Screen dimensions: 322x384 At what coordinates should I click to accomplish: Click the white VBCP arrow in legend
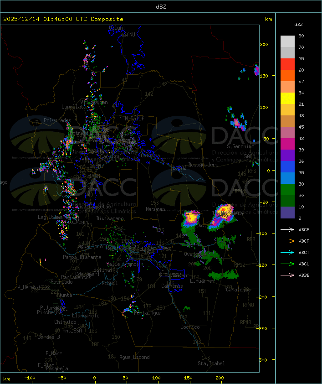click(x=287, y=229)
